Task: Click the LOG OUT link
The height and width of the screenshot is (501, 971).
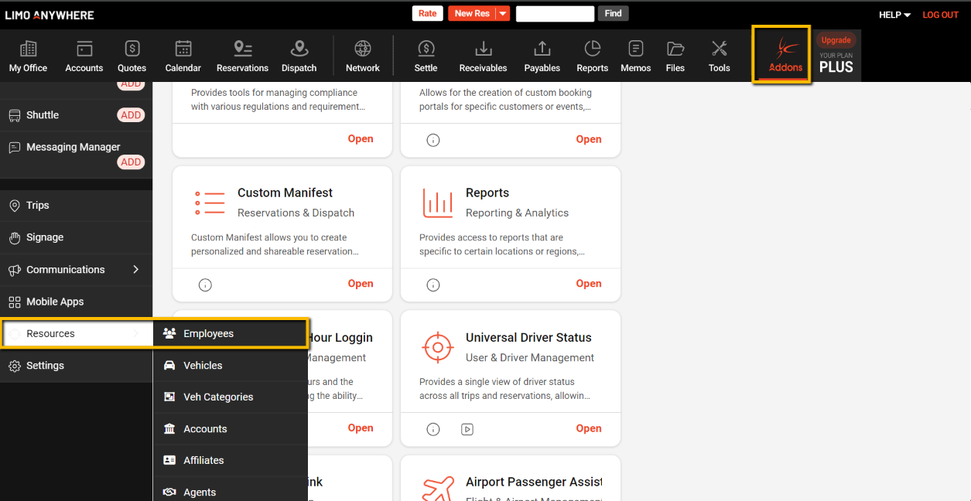Action: pyautogui.click(x=940, y=15)
